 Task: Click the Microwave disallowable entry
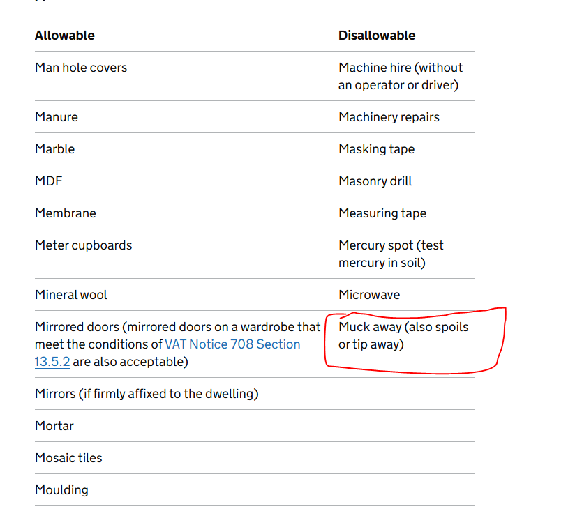(369, 295)
